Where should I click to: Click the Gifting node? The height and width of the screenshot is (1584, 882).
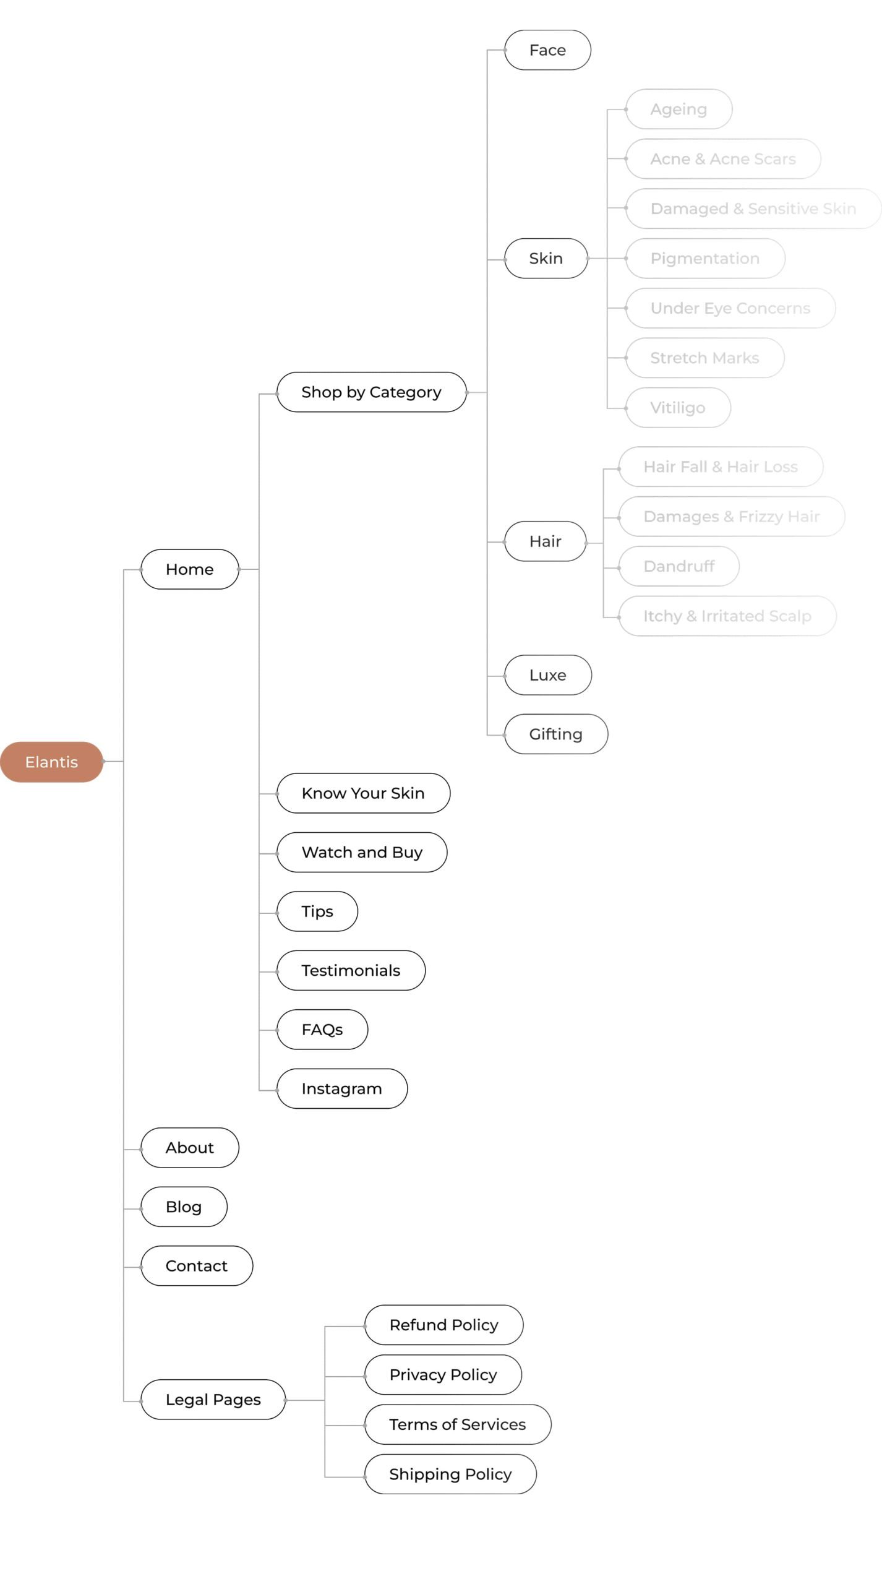point(556,734)
